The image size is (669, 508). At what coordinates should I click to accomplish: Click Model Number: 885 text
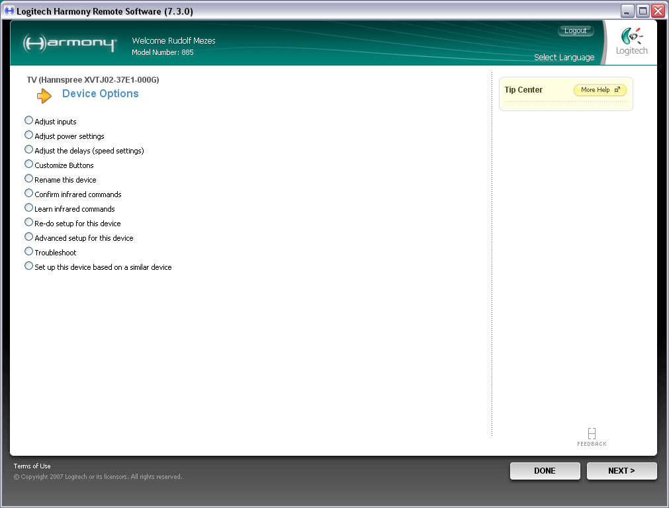(163, 52)
